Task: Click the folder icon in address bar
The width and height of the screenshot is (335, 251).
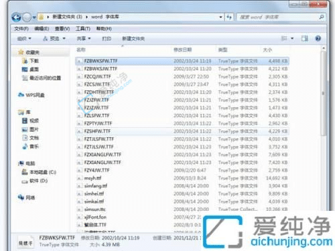Action: tap(41, 17)
